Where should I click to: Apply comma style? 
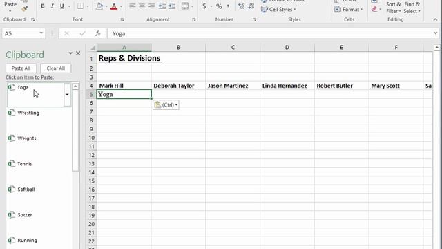click(228, 6)
